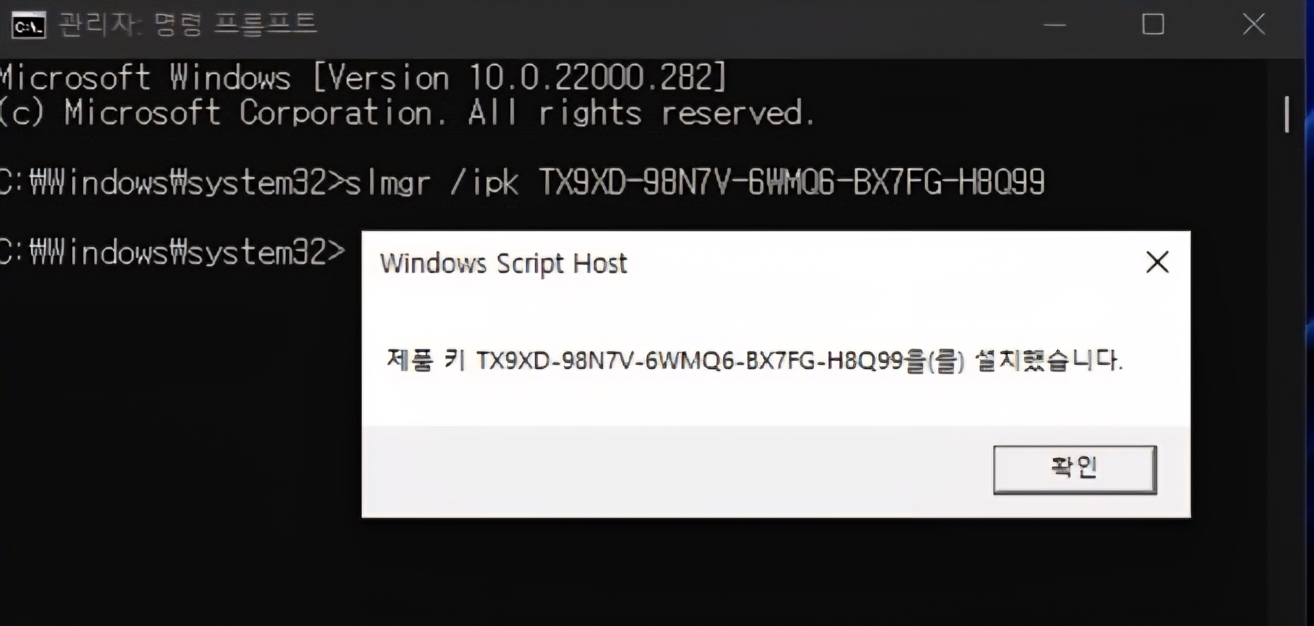Click the second C:\Windows\system32> prompt line
The height and width of the screenshot is (626, 1314).
pyautogui.click(x=172, y=252)
